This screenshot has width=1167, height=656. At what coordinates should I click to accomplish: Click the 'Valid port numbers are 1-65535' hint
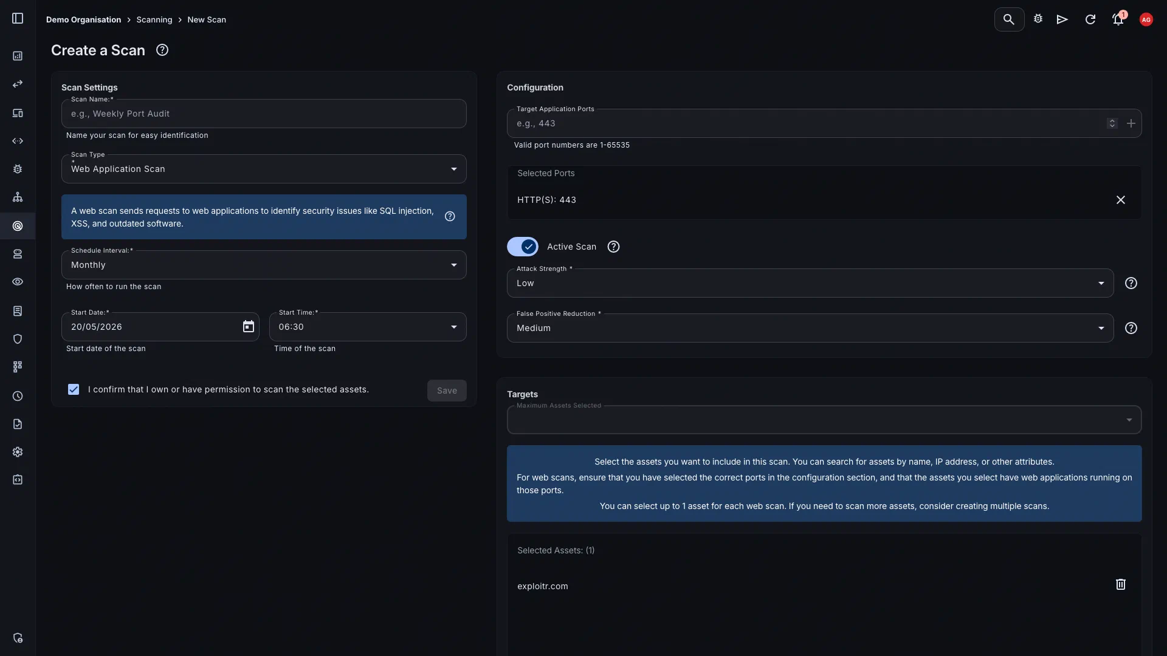(x=572, y=145)
